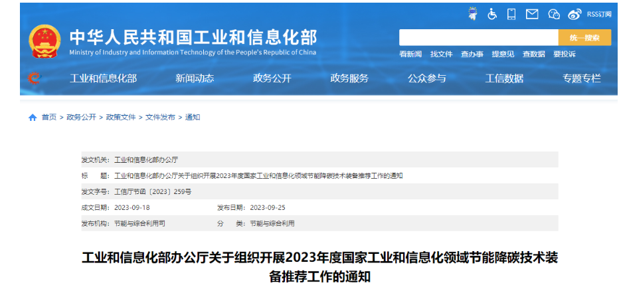
Task: Open 文件发布 breadcrumb link
Action: [160, 118]
